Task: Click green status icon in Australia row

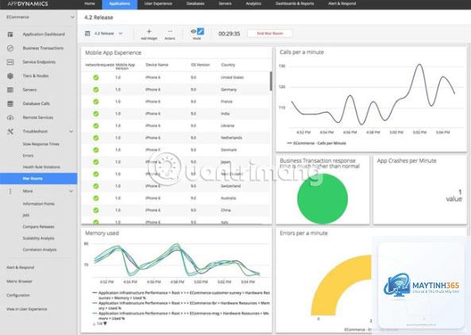Action: point(96,198)
